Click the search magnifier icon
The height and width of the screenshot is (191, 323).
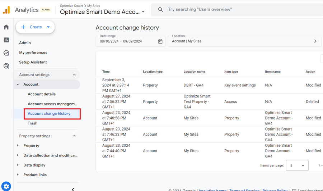click(x=160, y=9)
